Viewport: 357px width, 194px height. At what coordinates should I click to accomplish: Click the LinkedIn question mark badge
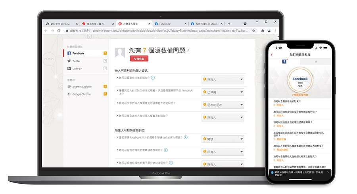point(105,68)
